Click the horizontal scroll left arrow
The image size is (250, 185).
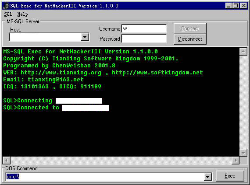[7, 161]
